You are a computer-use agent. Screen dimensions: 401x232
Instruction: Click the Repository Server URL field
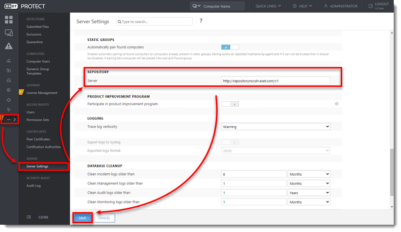(x=275, y=81)
